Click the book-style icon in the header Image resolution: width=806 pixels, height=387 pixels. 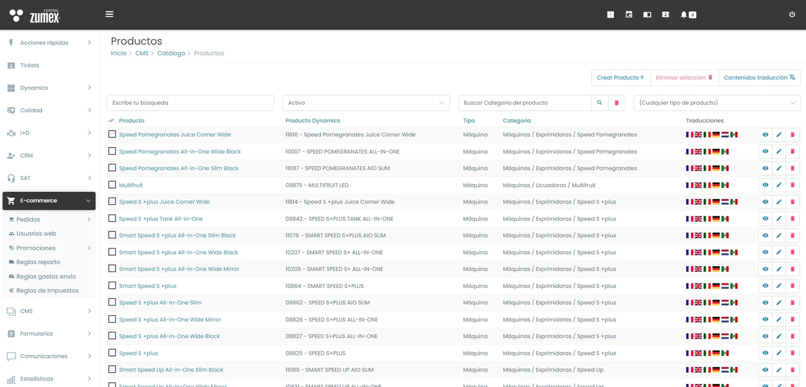[x=647, y=14]
